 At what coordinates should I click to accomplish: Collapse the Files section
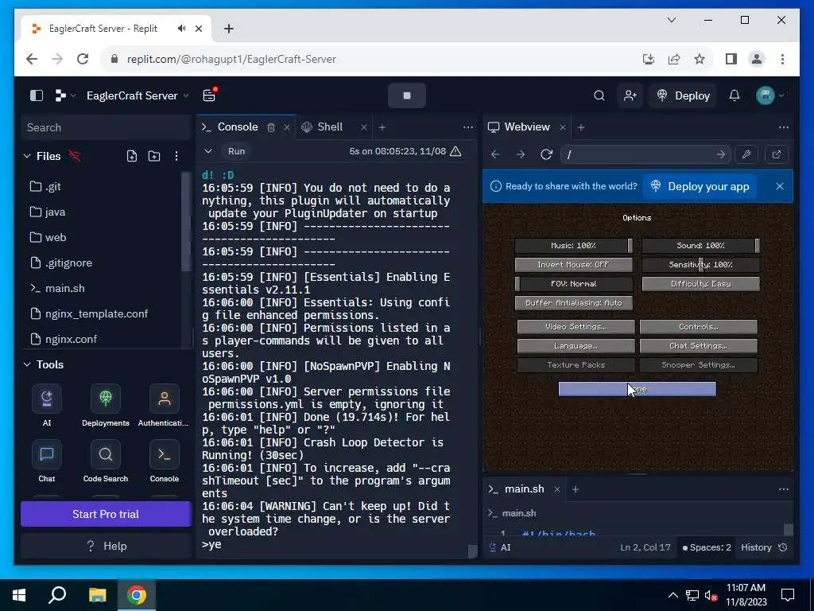pos(27,156)
